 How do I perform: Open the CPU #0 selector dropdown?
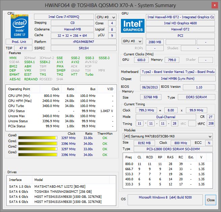point(106,17)
